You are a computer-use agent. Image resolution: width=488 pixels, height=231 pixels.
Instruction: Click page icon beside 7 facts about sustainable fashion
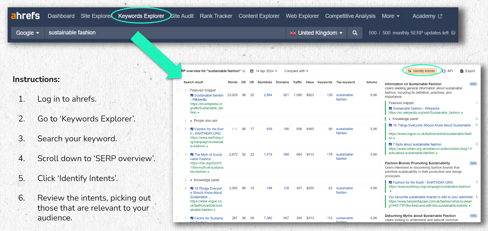390,144
